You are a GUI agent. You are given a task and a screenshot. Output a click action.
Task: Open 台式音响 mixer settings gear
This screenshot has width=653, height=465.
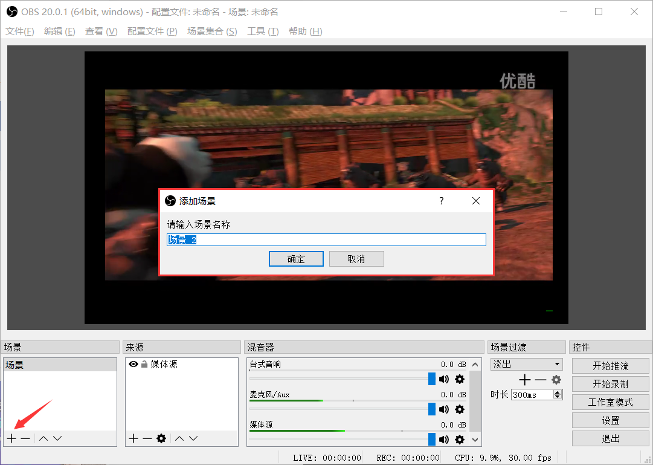pos(460,379)
